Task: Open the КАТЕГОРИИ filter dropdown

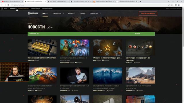Action: [x=34, y=34]
